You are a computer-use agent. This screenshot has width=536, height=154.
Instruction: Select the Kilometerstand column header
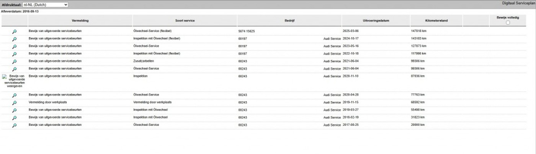click(x=436, y=20)
